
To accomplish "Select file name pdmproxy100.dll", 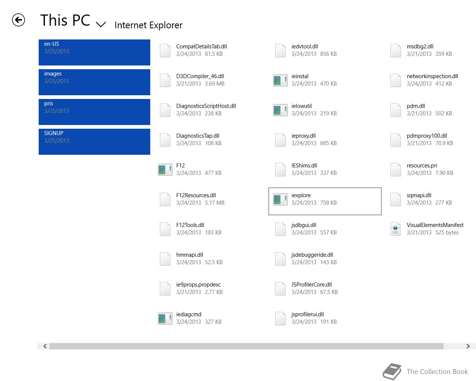I will tap(427, 136).
